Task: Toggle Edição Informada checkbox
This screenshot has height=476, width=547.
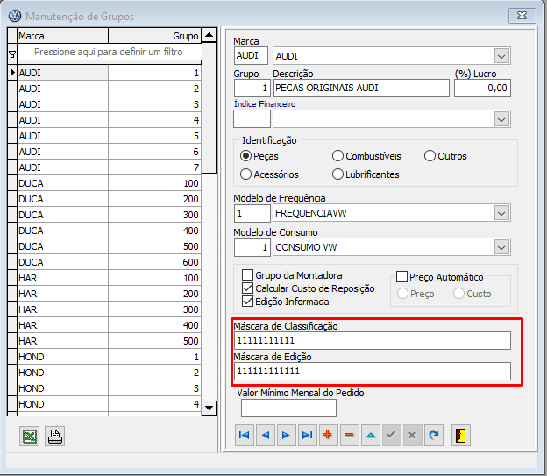Action: click(x=248, y=302)
